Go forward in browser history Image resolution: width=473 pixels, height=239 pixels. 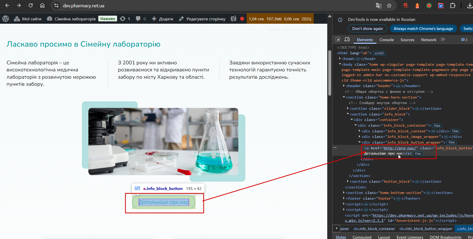click(x=19, y=5)
